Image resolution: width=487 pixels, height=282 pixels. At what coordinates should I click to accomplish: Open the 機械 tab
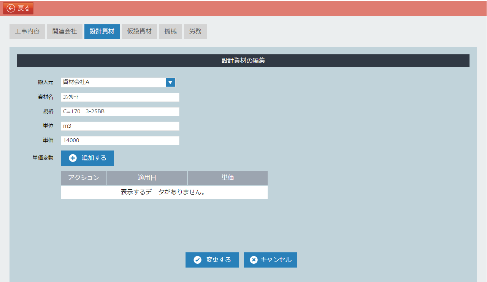(170, 32)
